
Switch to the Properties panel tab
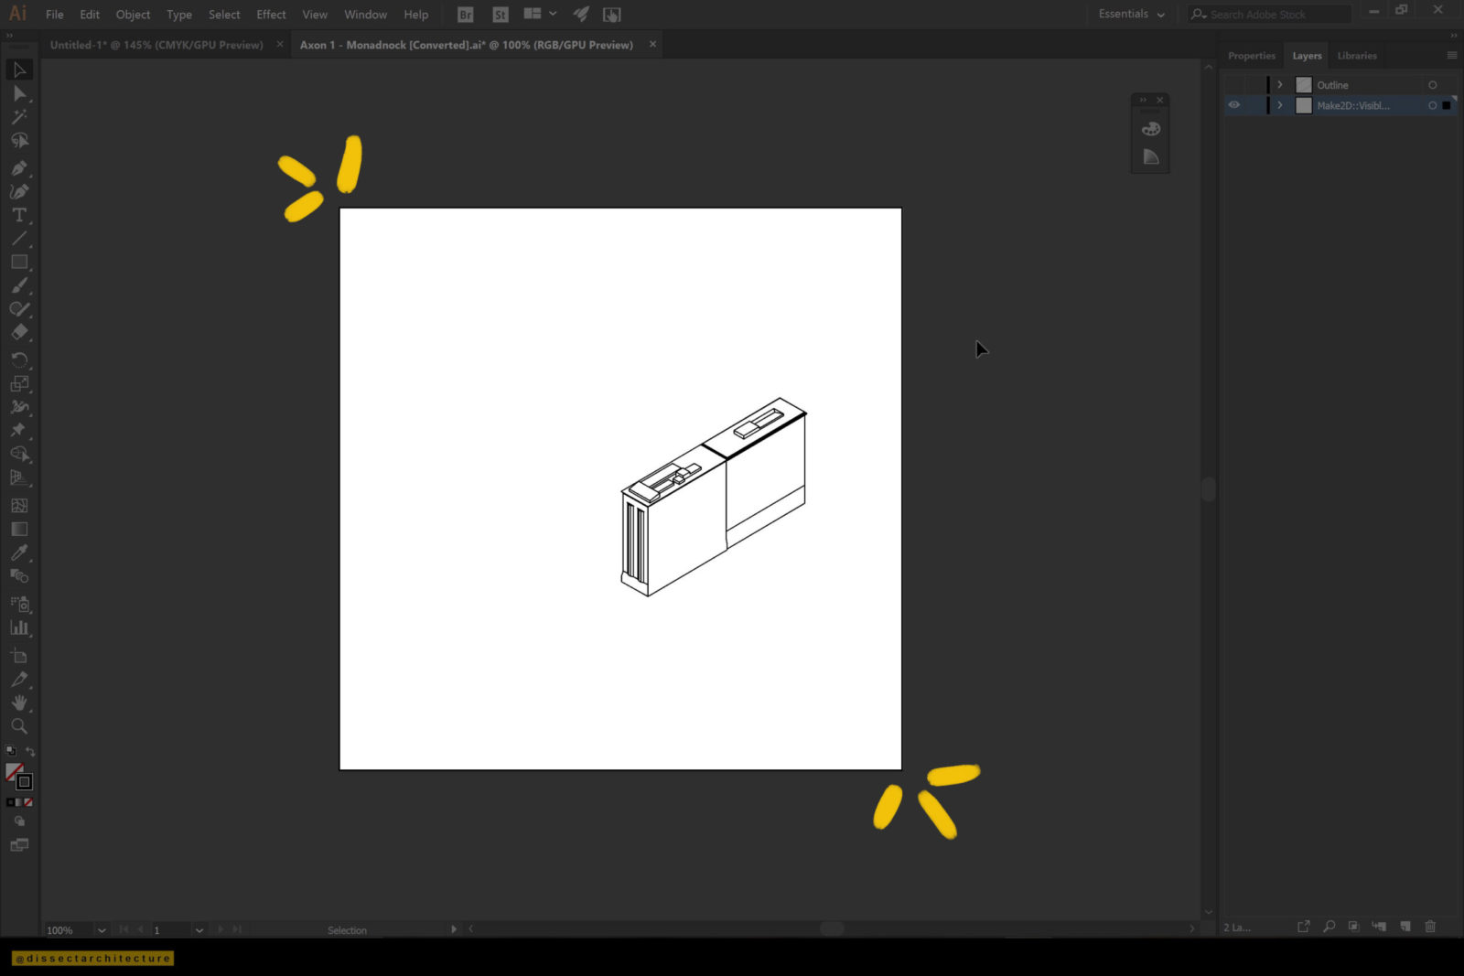click(1251, 56)
